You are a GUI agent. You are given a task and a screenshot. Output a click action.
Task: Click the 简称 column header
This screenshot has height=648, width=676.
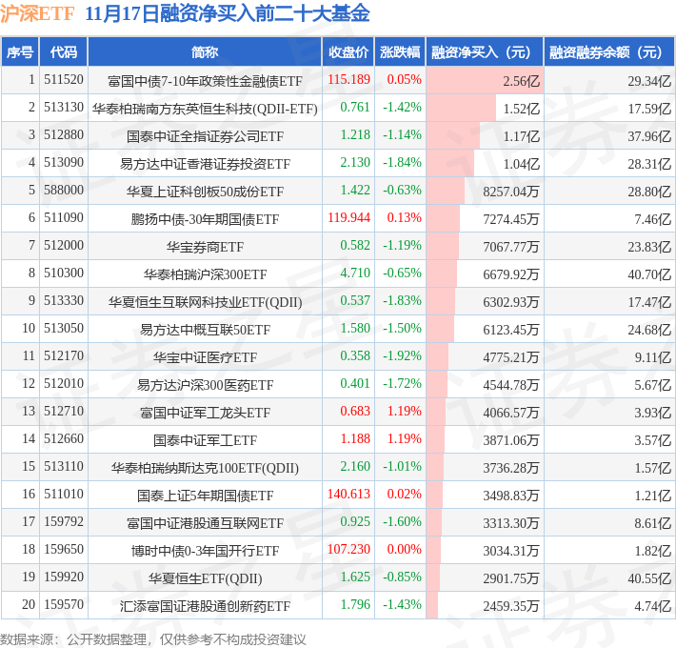click(205, 52)
